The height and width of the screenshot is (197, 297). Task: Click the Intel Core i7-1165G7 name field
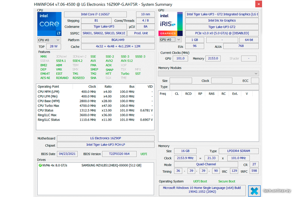95,14
